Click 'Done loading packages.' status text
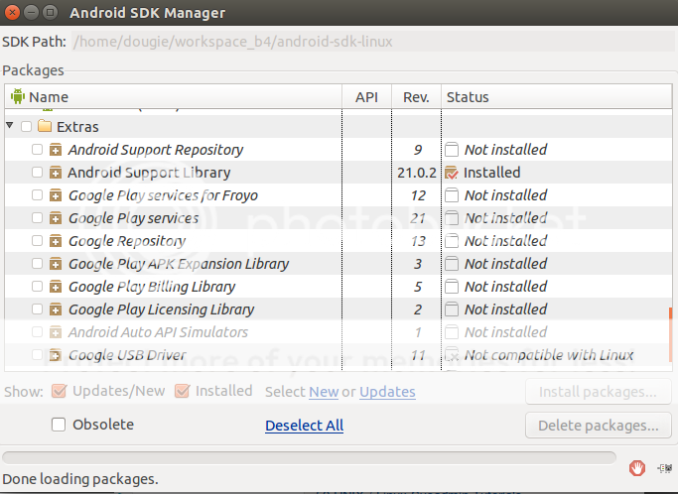 click(x=80, y=479)
